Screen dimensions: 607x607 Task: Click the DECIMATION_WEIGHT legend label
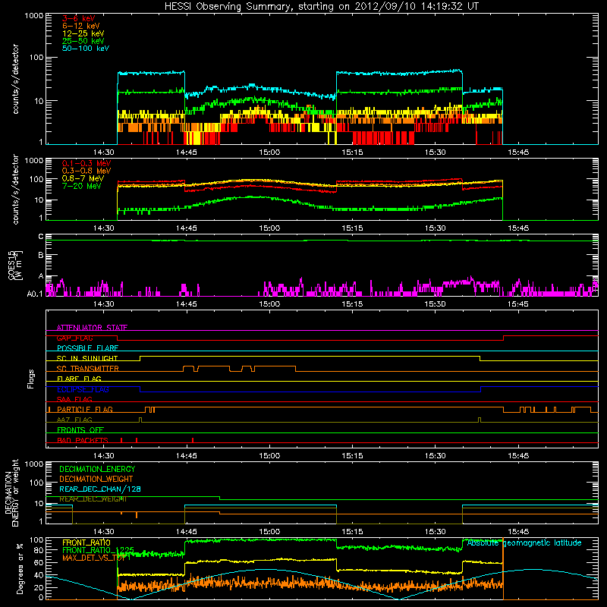[96, 479]
